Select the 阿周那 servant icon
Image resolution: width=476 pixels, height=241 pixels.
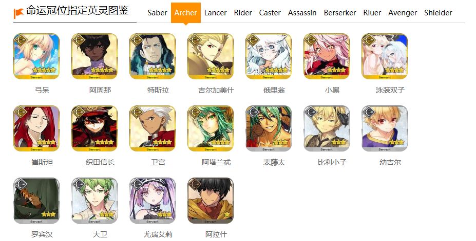tap(94, 56)
